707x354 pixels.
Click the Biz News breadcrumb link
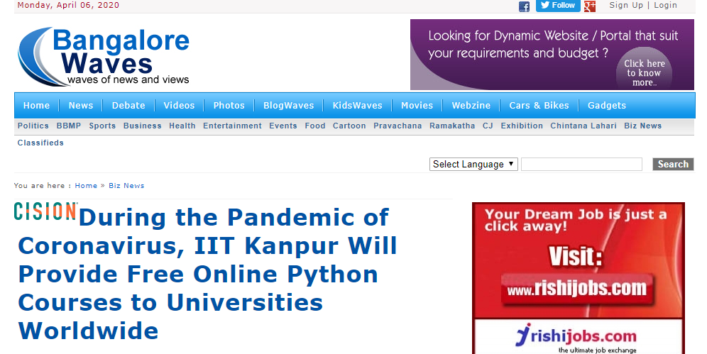tap(126, 186)
